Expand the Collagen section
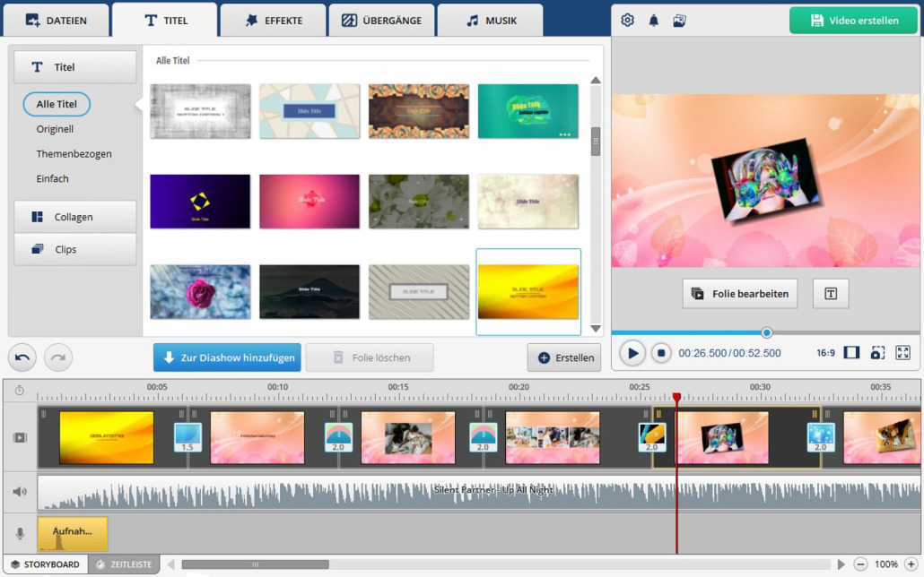The image size is (924, 577). (x=74, y=217)
